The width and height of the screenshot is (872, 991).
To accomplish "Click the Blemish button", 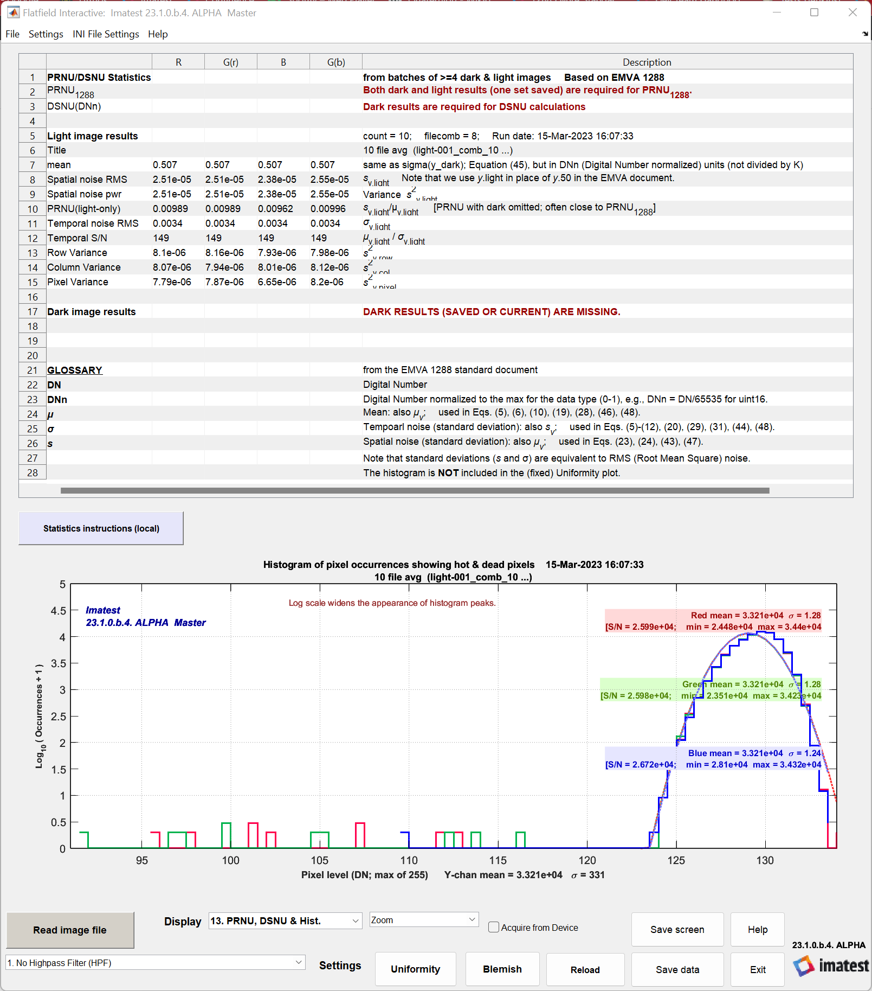I will [x=502, y=969].
